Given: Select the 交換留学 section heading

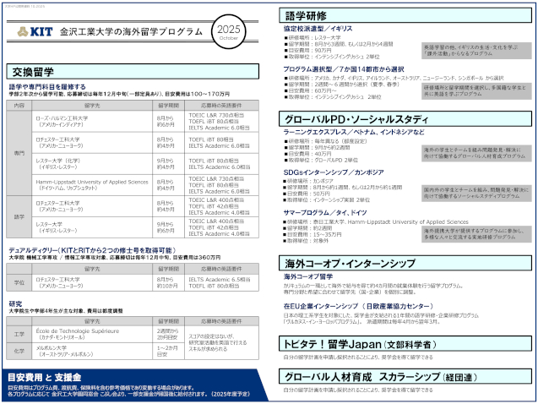Looking at the screenshot, I should coord(34,71).
